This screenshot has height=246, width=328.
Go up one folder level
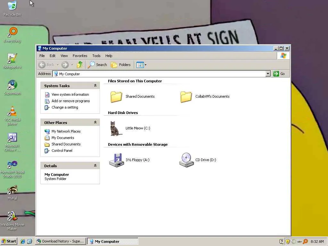(80, 65)
